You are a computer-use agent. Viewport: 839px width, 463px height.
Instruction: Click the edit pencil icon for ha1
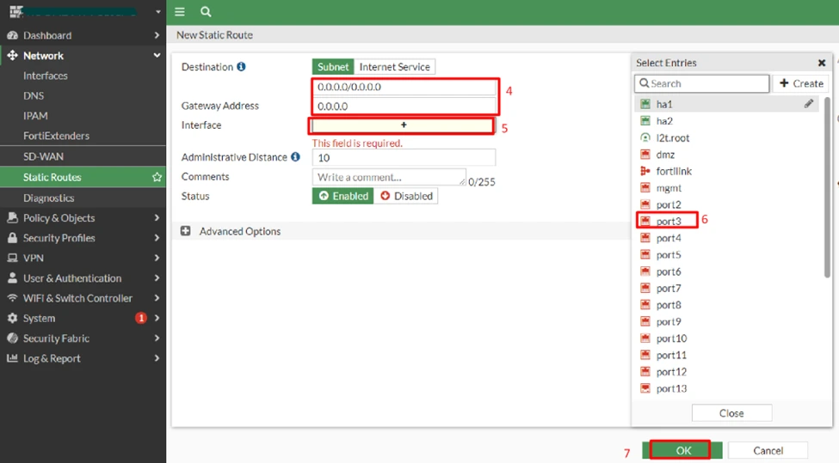coord(809,104)
